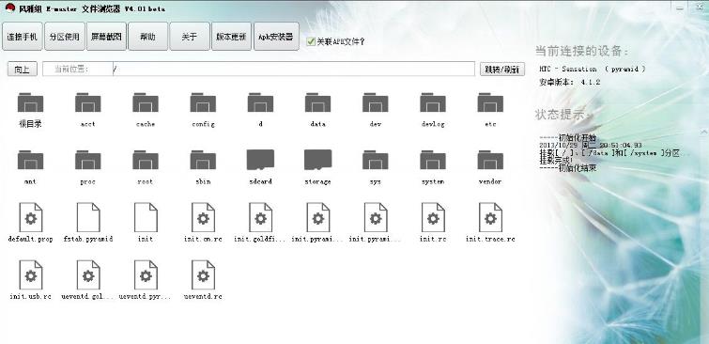Screen dimensions: 709x344
Task: Toggle the 关联APK文件 checkbox
Action: (311, 41)
